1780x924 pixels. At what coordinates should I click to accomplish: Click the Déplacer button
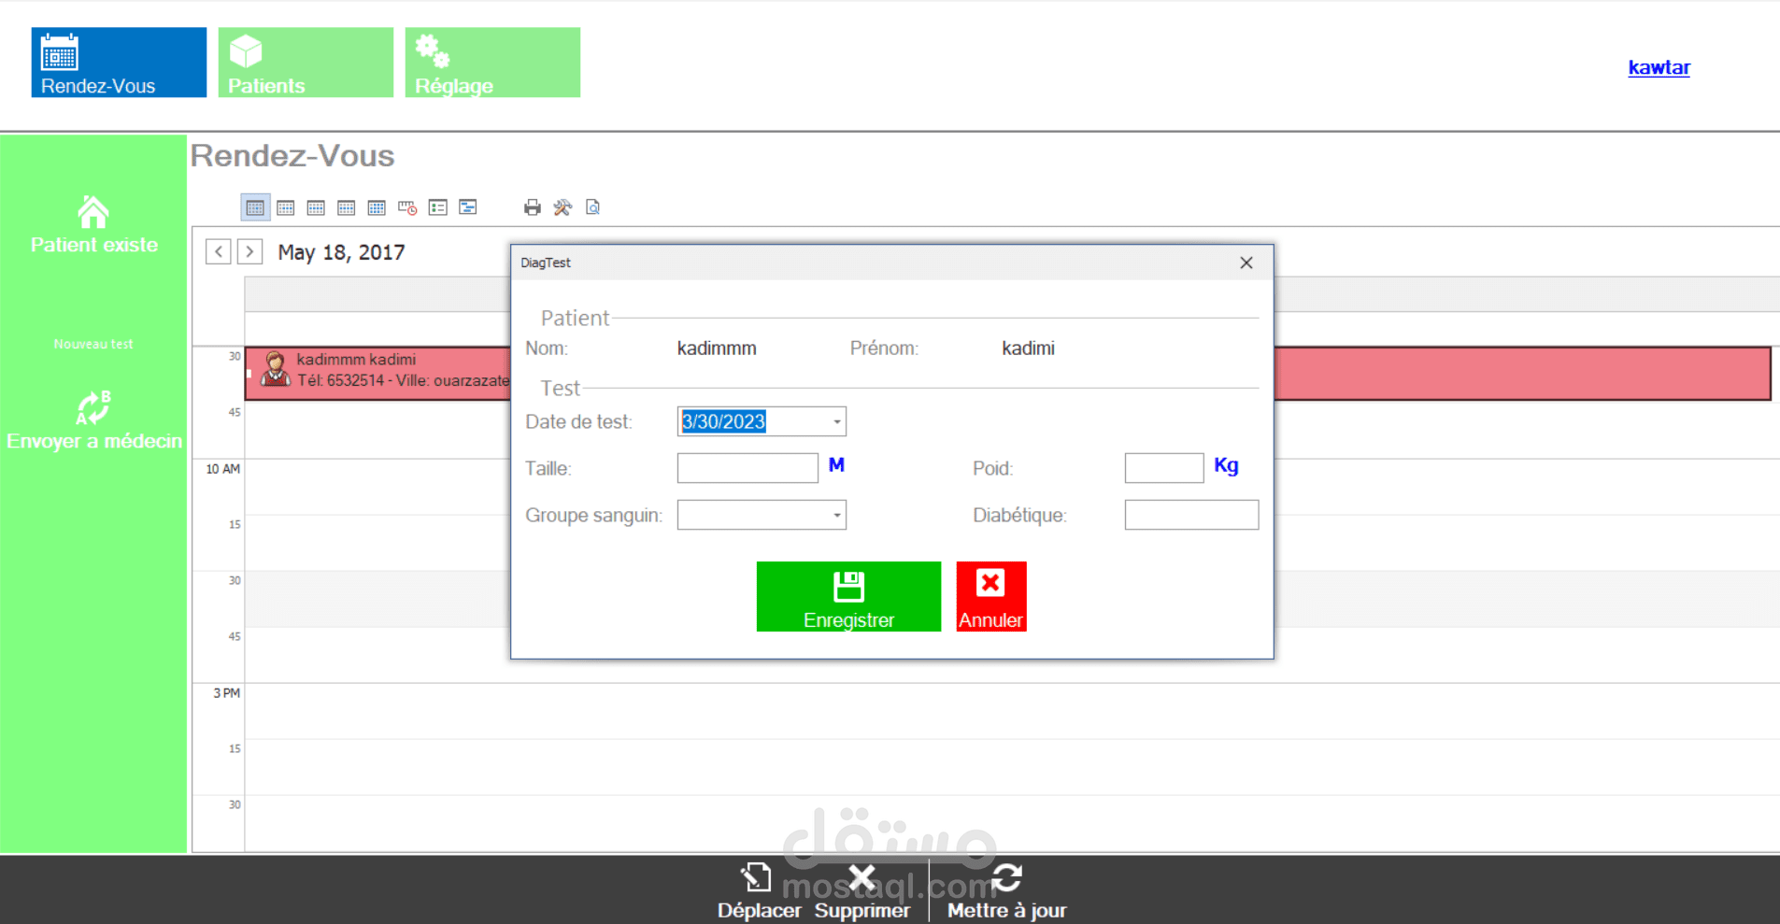(x=759, y=890)
